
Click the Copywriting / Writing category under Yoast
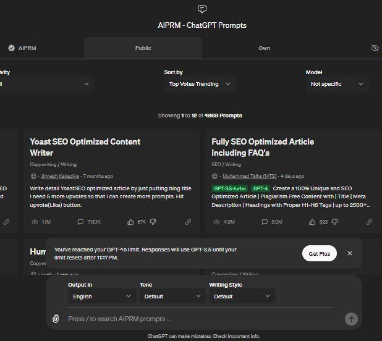pyautogui.click(x=53, y=164)
